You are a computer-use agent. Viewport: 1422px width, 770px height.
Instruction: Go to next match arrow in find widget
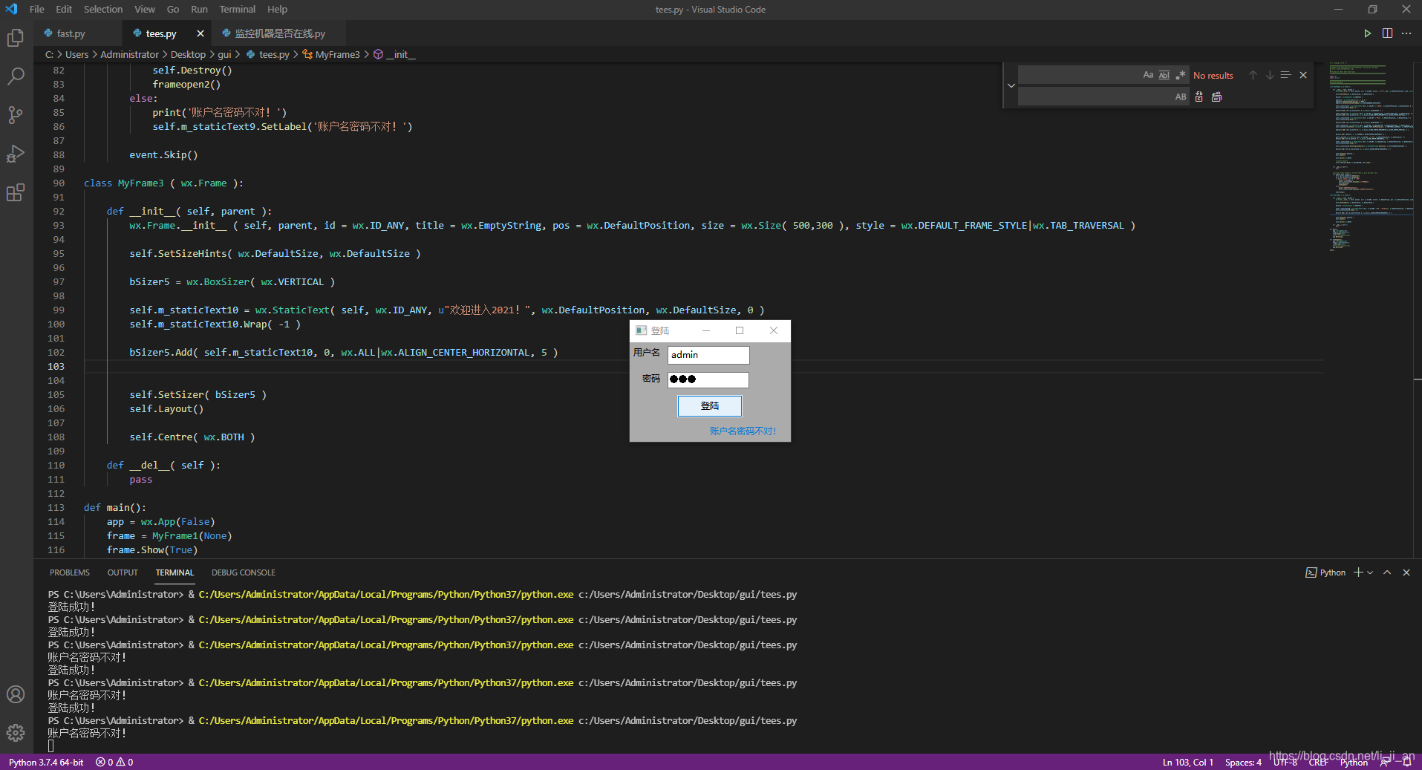(1270, 75)
